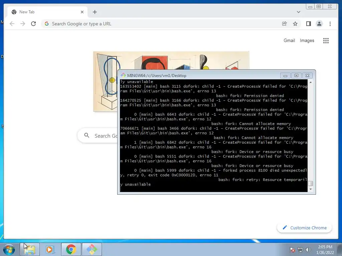The height and width of the screenshot is (256, 342).
Task: Open network status in system tray
Action: point(300,250)
